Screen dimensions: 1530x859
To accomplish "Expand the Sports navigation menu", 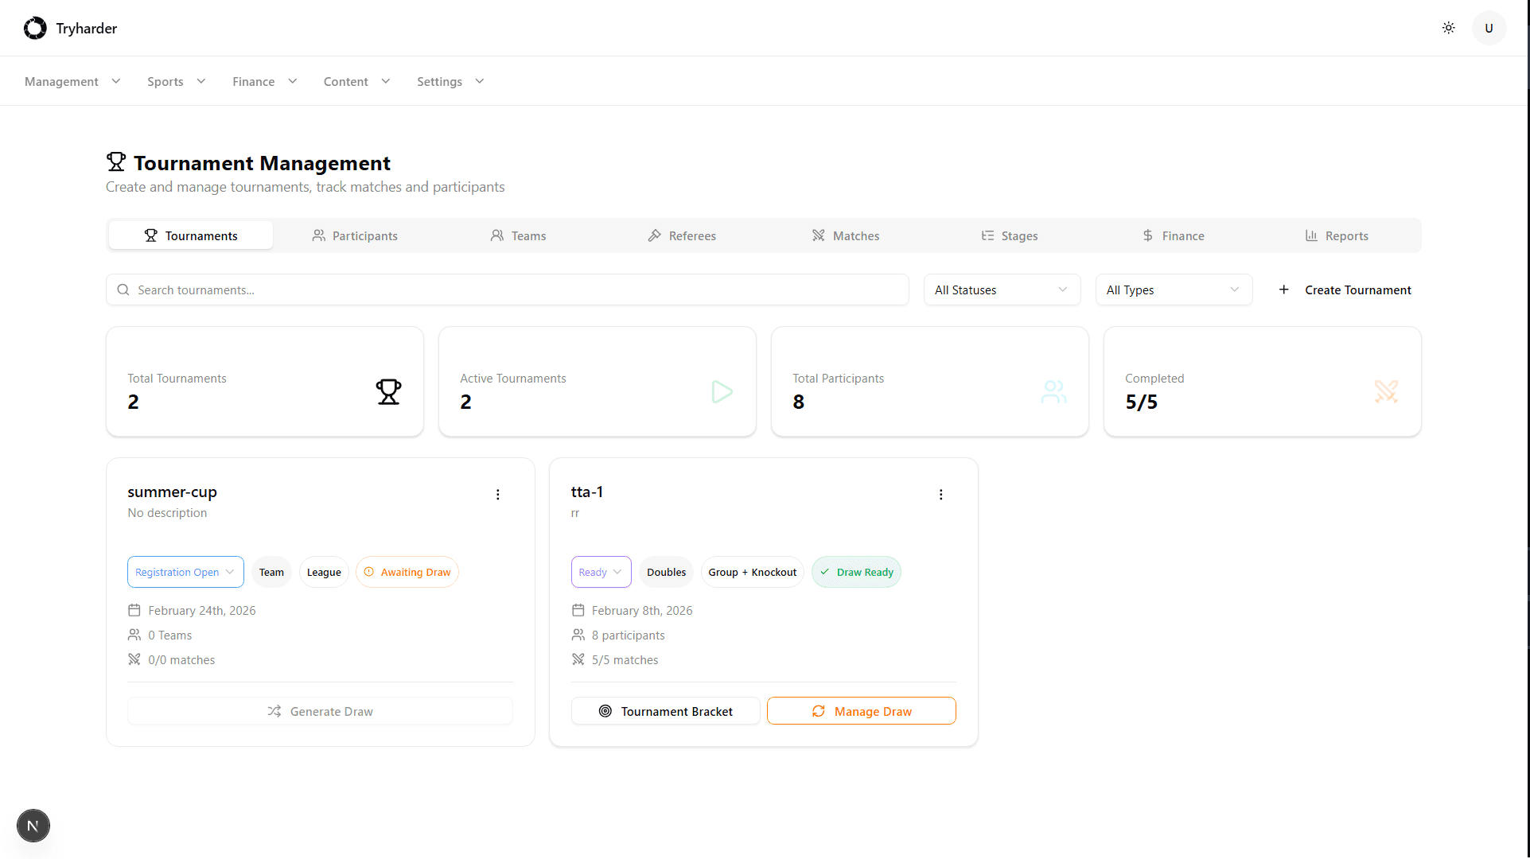I will [x=176, y=82].
